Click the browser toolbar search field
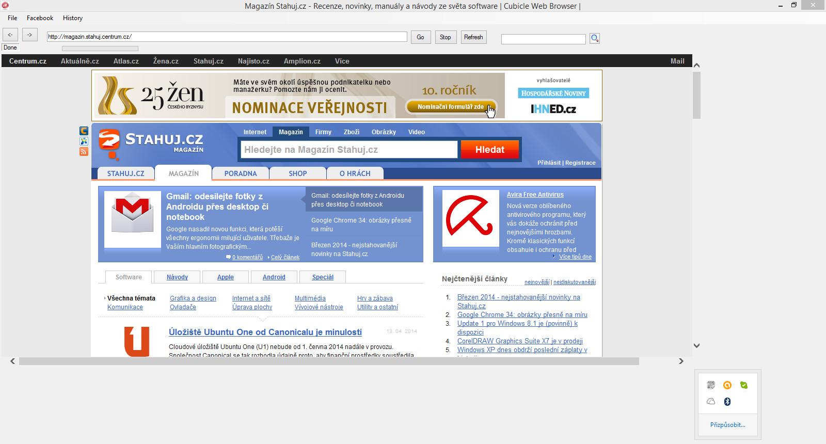 544,39
